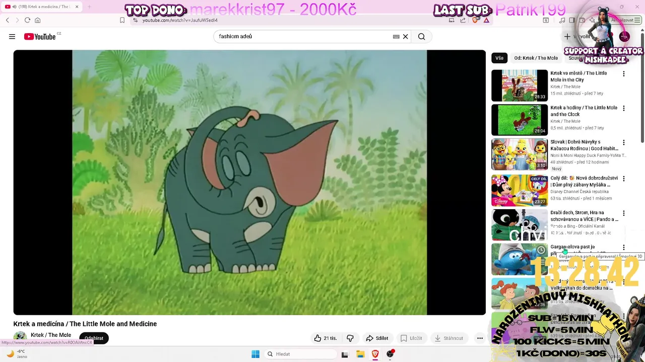Subscribe with the Odebírat button
The image size is (645, 362).
[x=94, y=338]
